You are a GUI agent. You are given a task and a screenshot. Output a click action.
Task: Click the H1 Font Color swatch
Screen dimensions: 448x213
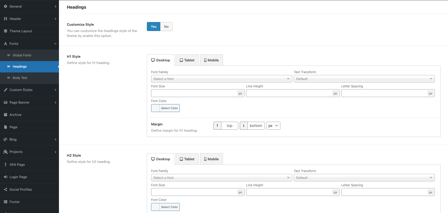tap(155, 108)
